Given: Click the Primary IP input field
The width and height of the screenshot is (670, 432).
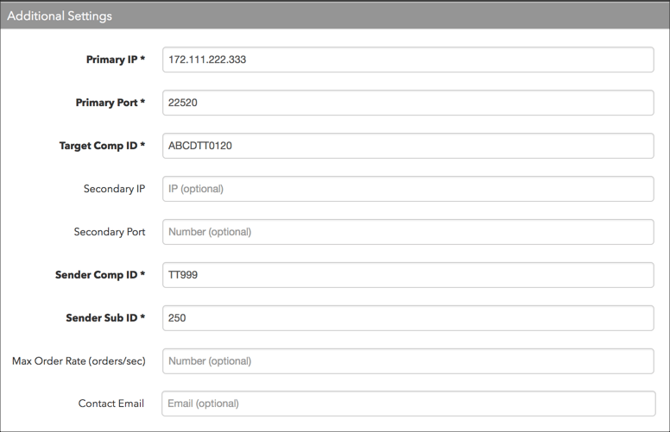Looking at the screenshot, I should [x=408, y=59].
